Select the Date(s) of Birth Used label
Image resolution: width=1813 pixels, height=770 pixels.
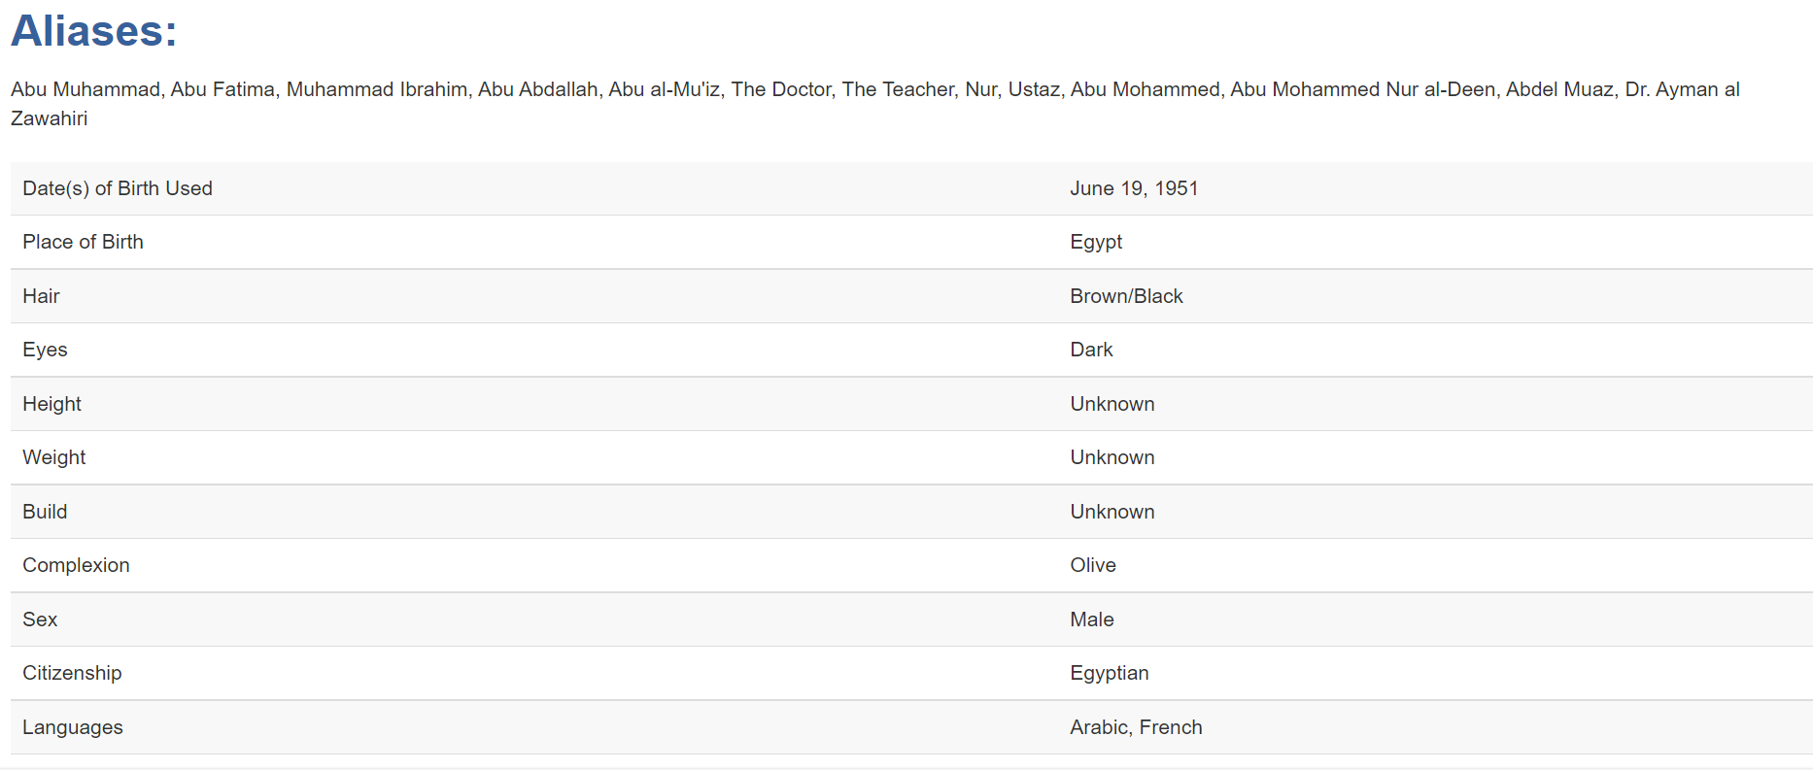pos(118,188)
